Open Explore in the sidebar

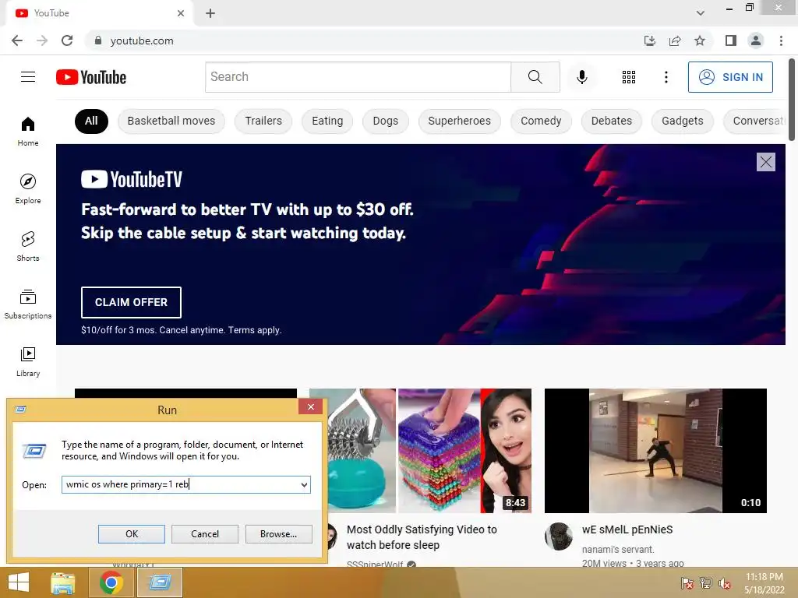point(28,188)
